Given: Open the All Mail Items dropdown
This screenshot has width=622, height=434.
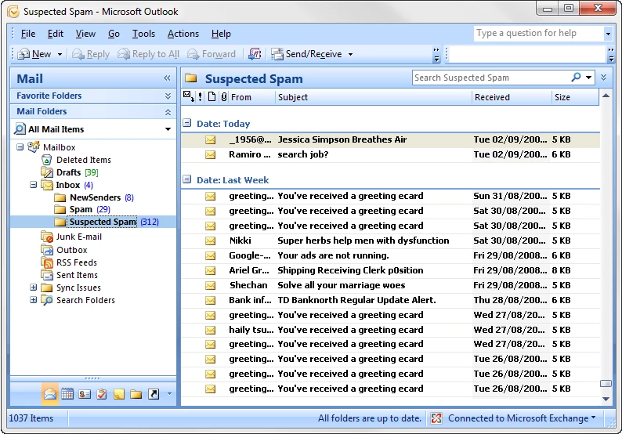Looking at the screenshot, I should click(x=168, y=129).
